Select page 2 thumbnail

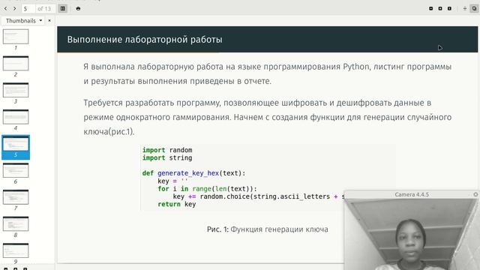click(x=16, y=63)
